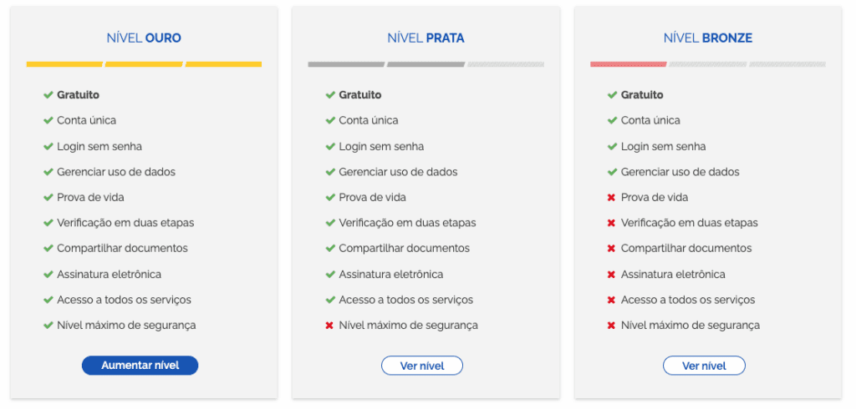Click green check next to Login sem senha in Prata
This screenshot has height=409, width=856.
329,146
